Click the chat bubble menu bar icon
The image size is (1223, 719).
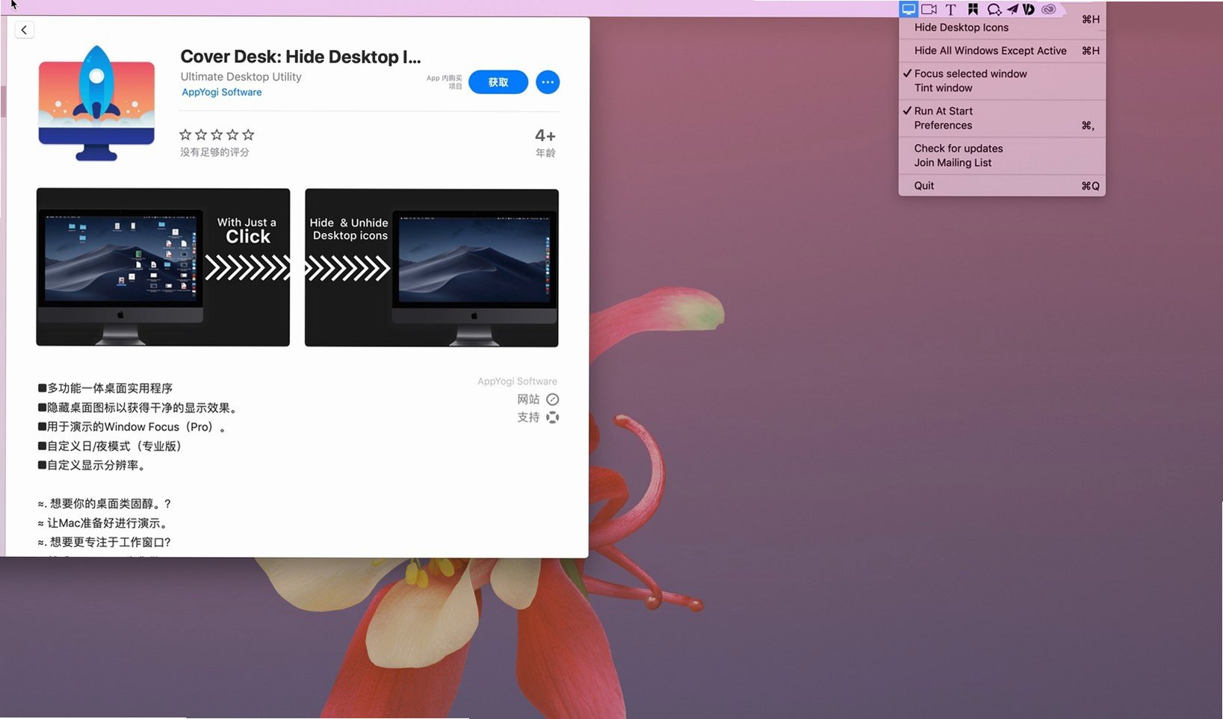(x=994, y=9)
